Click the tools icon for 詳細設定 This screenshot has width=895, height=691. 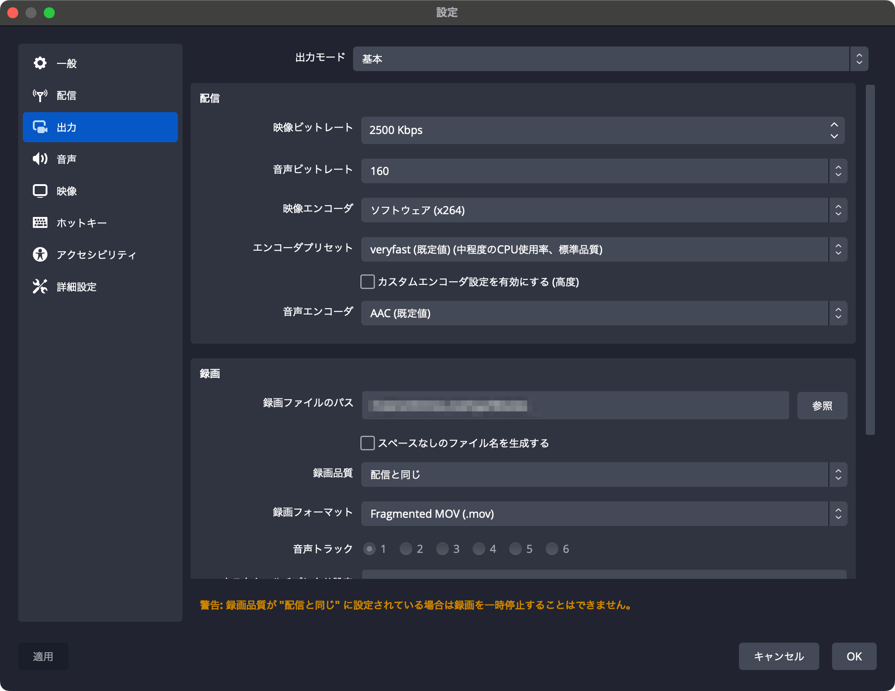tap(40, 286)
